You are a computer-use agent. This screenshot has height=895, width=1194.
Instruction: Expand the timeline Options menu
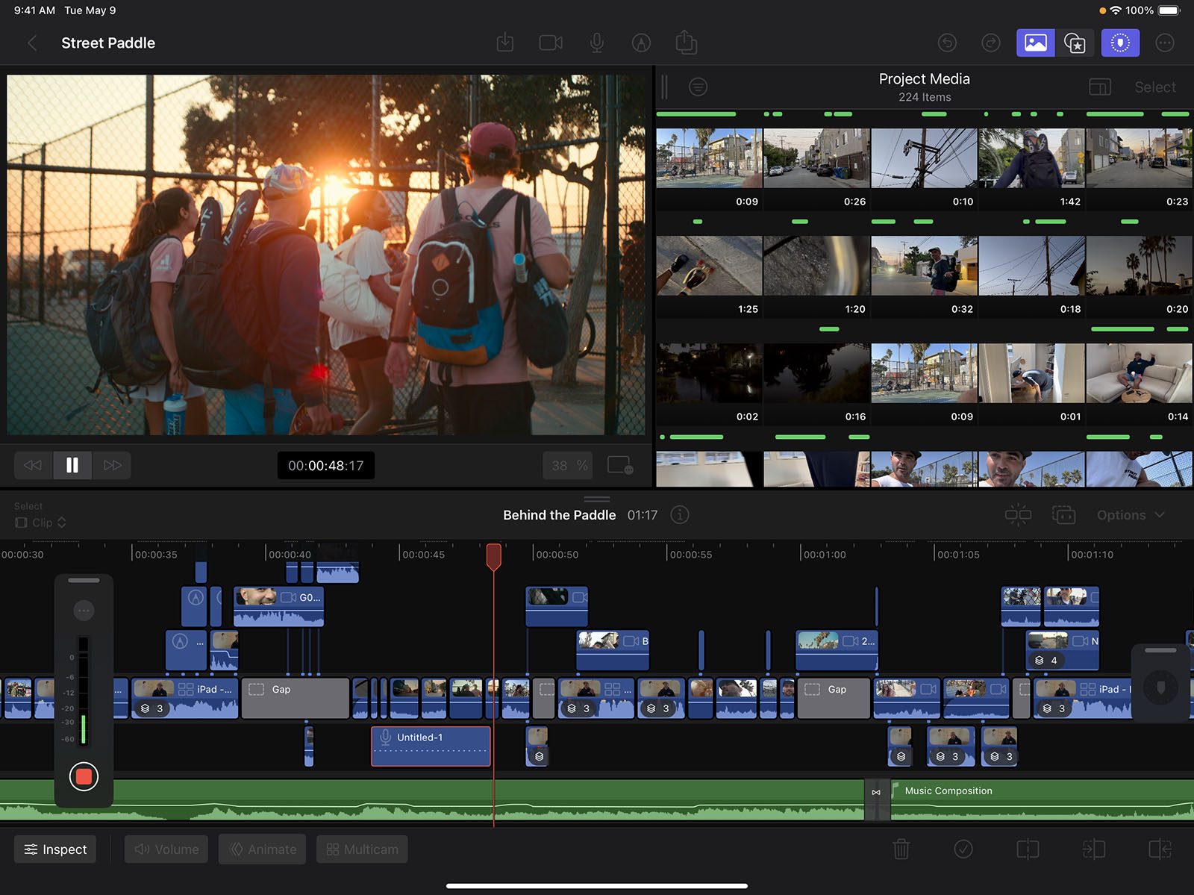[x=1131, y=515]
